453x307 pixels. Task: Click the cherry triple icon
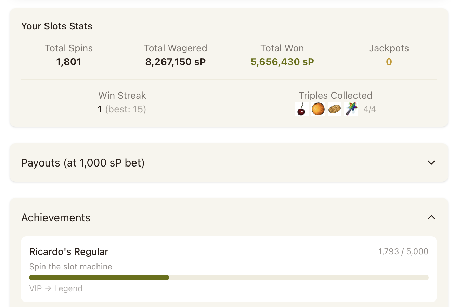301,109
